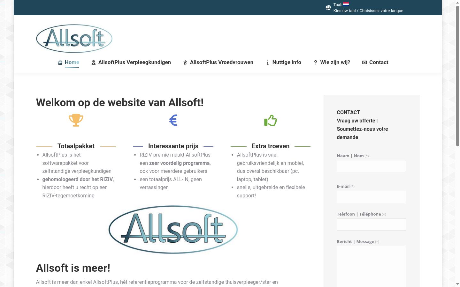The height and width of the screenshot is (287, 460).
Task: Click the question mark icon
Action: 316,63
